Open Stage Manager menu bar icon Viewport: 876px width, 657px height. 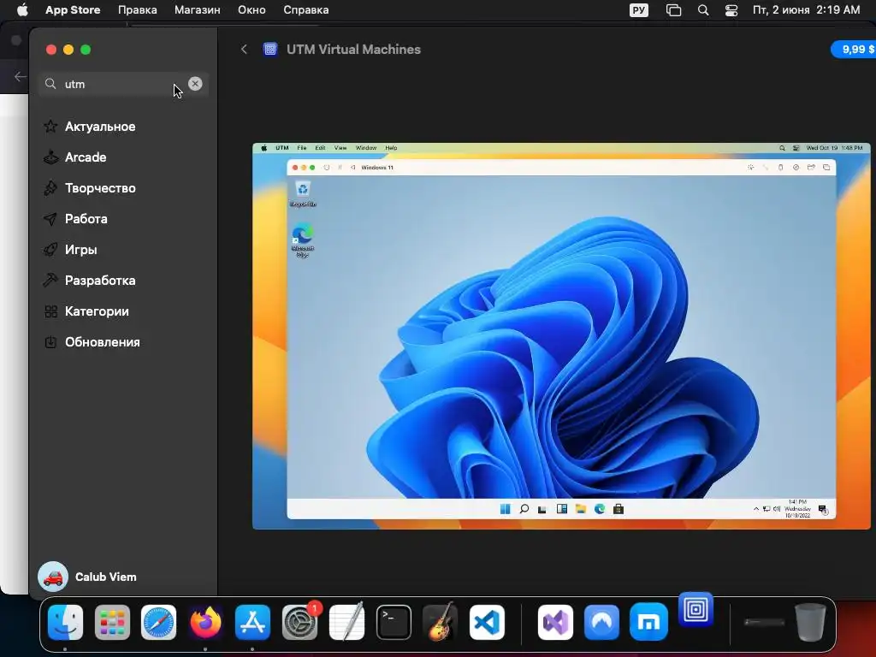click(674, 10)
